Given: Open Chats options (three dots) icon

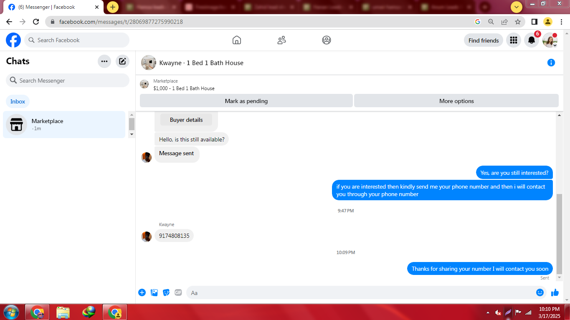Looking at the screenshot, I should [104, 61].
